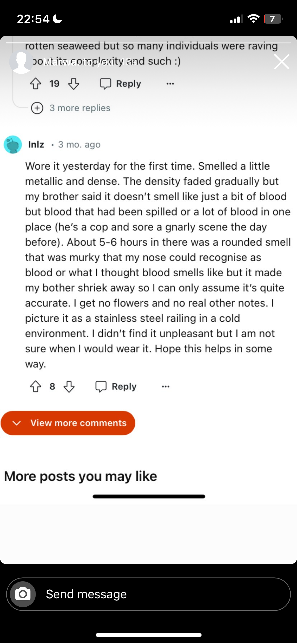Open more options on the top comment
The image size is (297, 643).
point(170,84)
